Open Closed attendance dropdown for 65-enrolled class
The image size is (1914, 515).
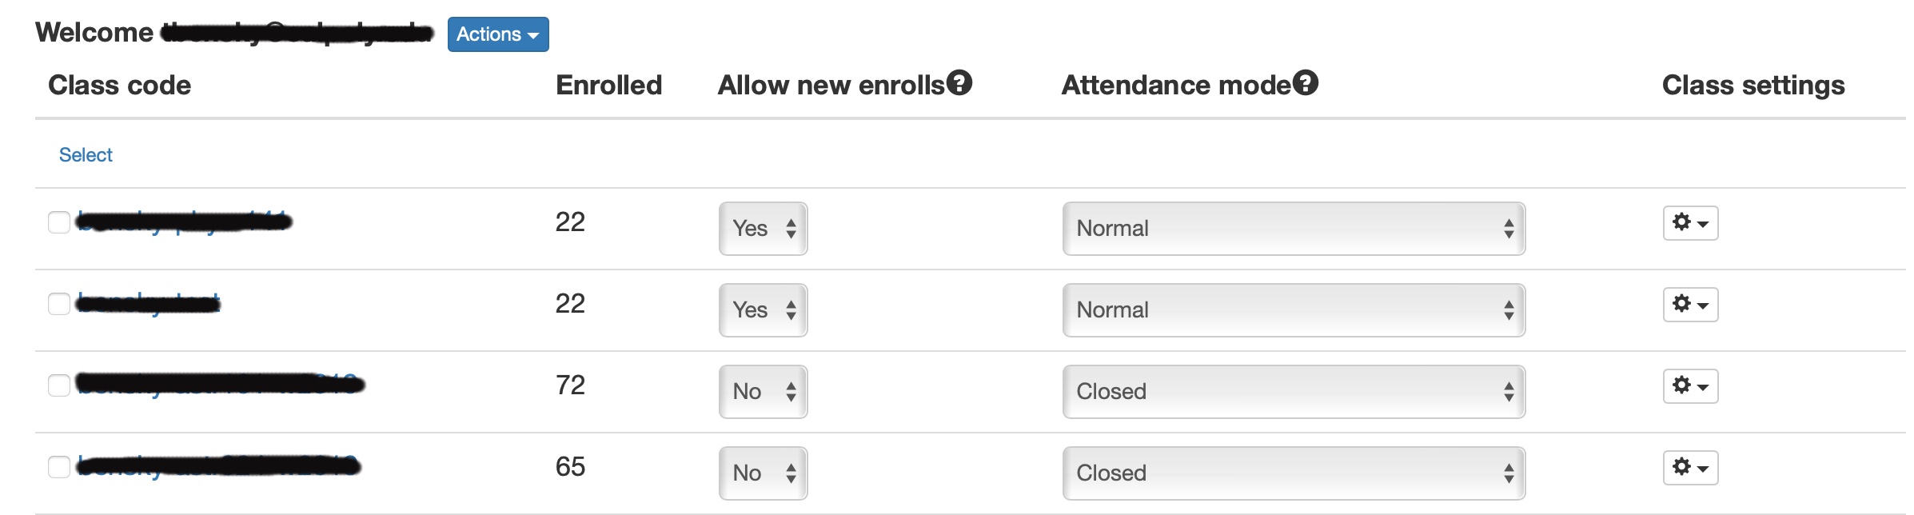pyautogui.click(x=1294, y=473)
